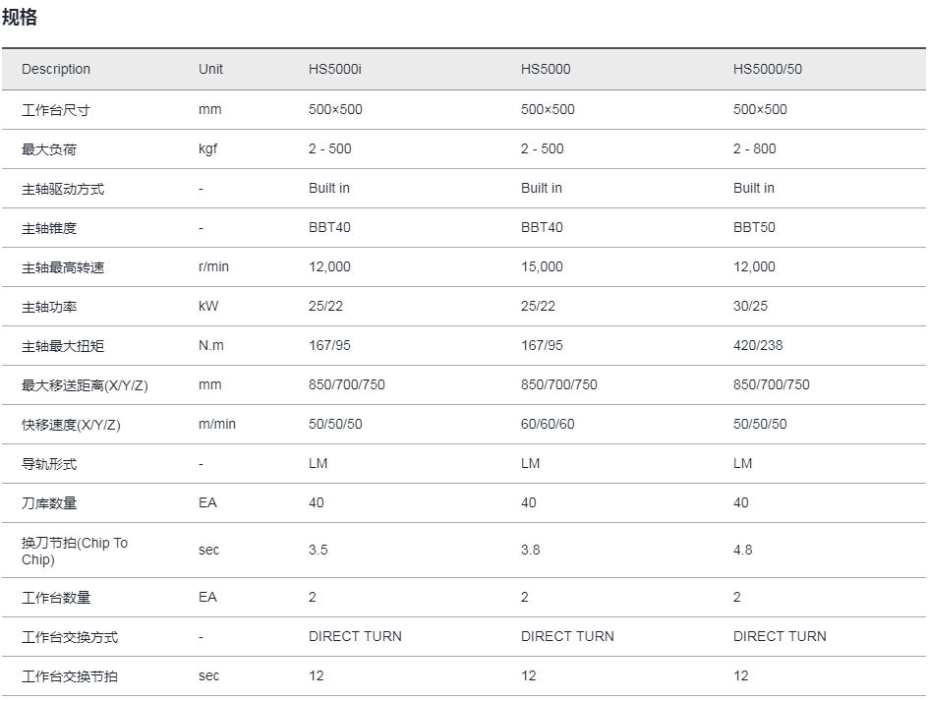Click DIRECT TURN under HS5000i
This screenshot has width=928, height=701.
pos(355,636)
